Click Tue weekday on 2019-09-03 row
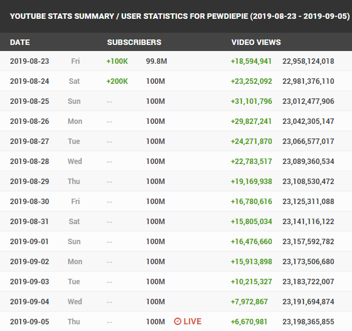This screenshot has height=331, width=352. pyautogui.click(x=74, y=281)
